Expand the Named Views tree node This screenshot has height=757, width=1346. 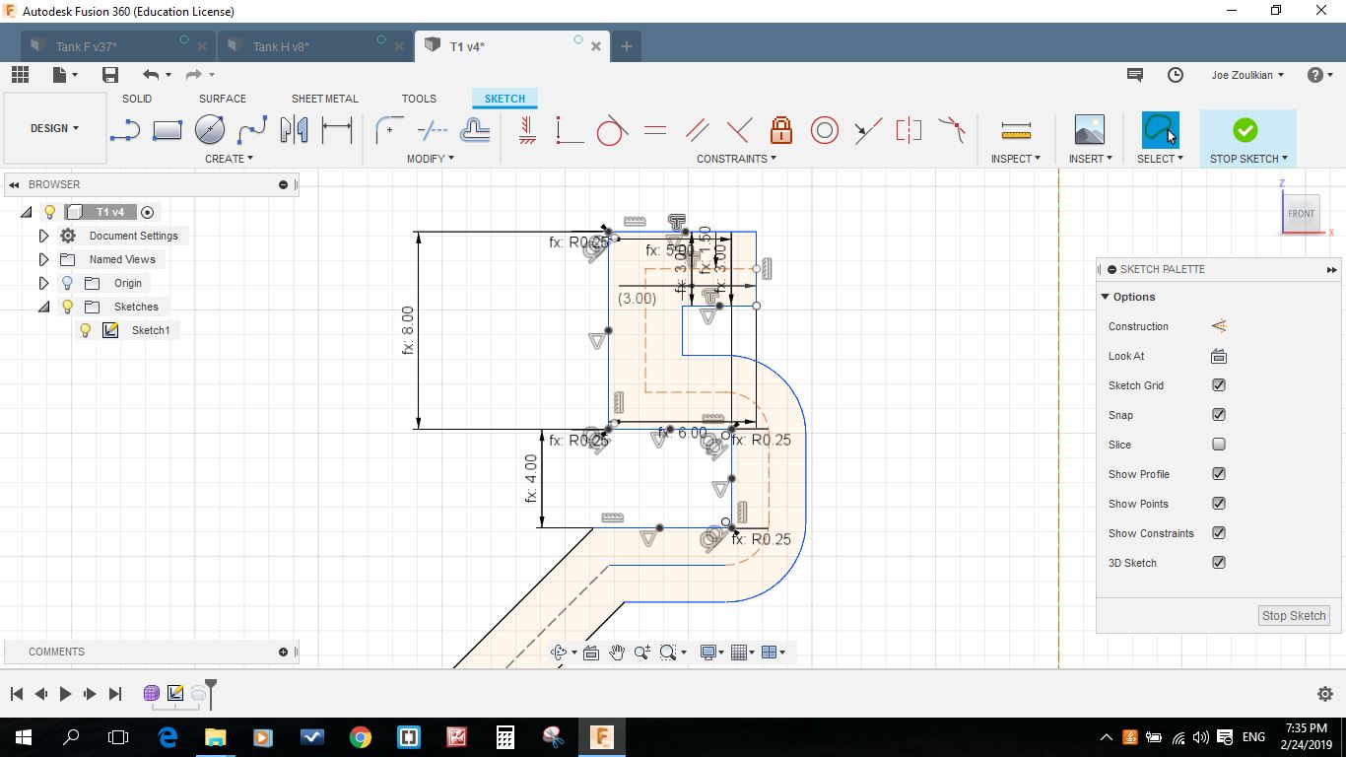point(43,259)
